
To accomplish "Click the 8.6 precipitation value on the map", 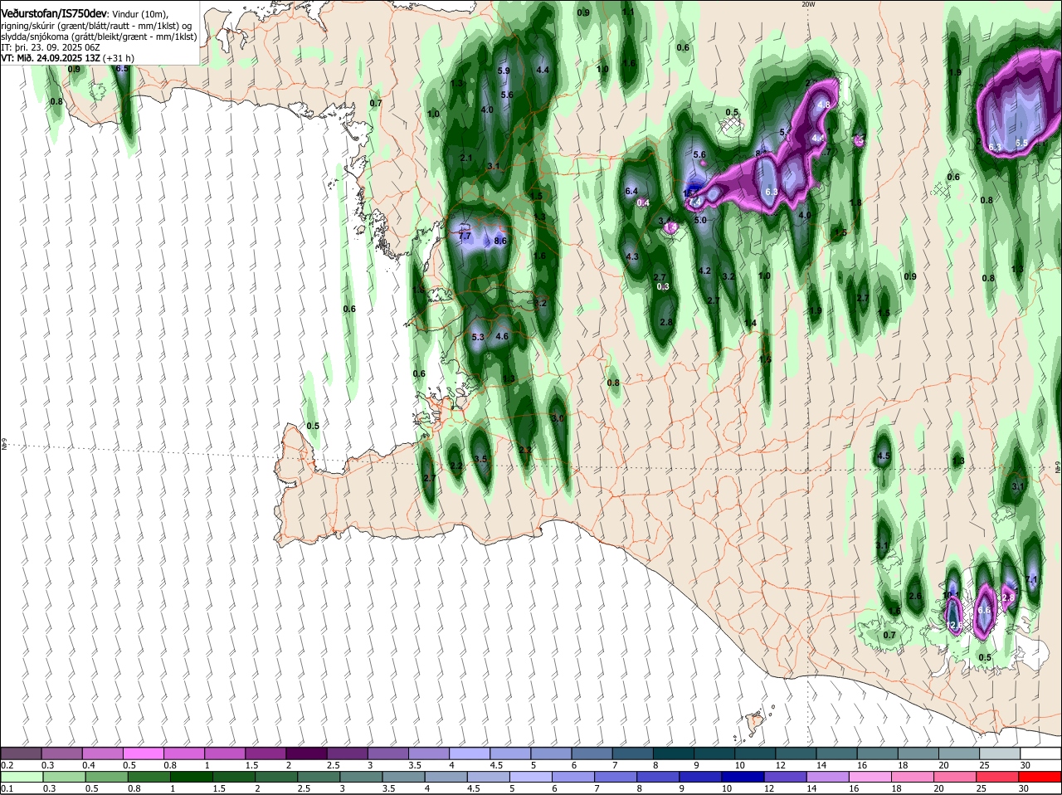I will tap(500, 241).
